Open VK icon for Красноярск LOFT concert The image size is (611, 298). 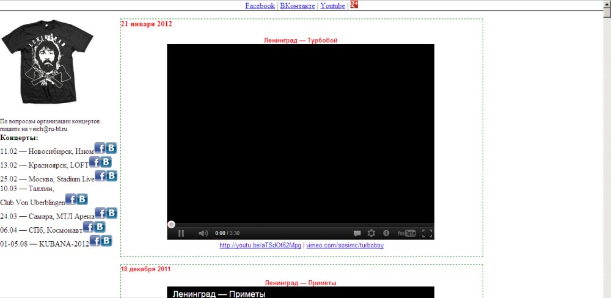click(x=106, y=162)
